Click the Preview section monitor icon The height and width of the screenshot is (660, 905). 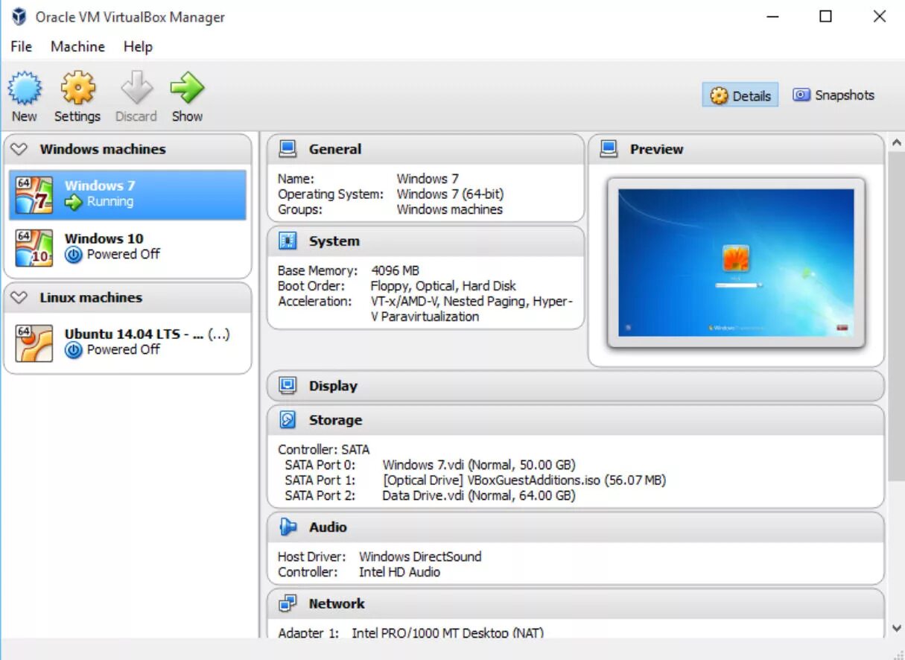[x=609, y=149]
